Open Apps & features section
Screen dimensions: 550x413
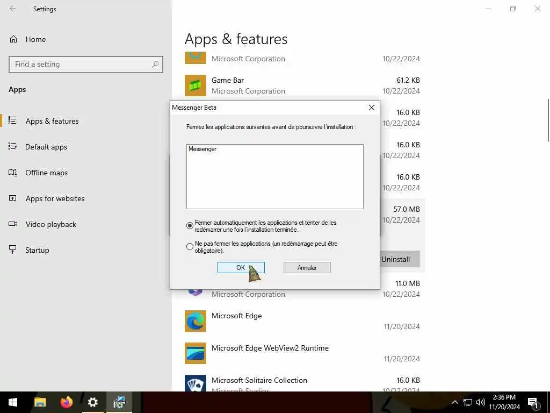pos(52,121)
